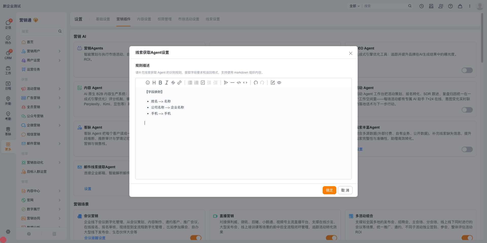
Task: Insert a hyperlink via the link icon
Action: pos(179,83)
